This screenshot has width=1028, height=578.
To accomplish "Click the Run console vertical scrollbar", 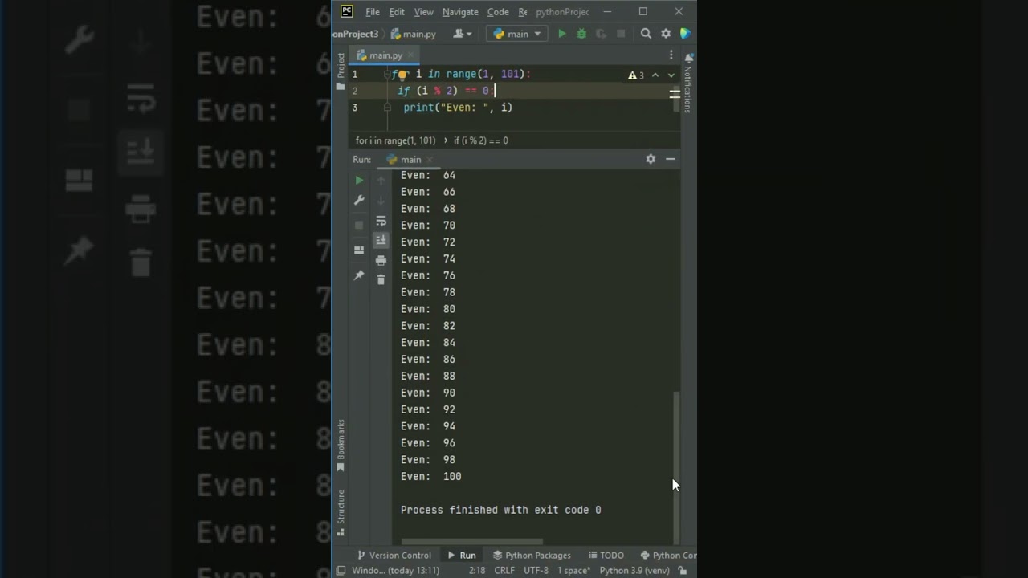I will [x=676, y=468].
